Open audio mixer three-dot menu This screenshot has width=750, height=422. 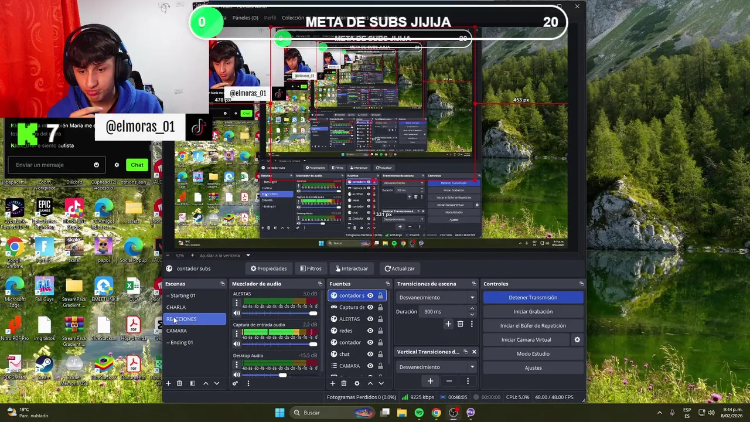248,383
